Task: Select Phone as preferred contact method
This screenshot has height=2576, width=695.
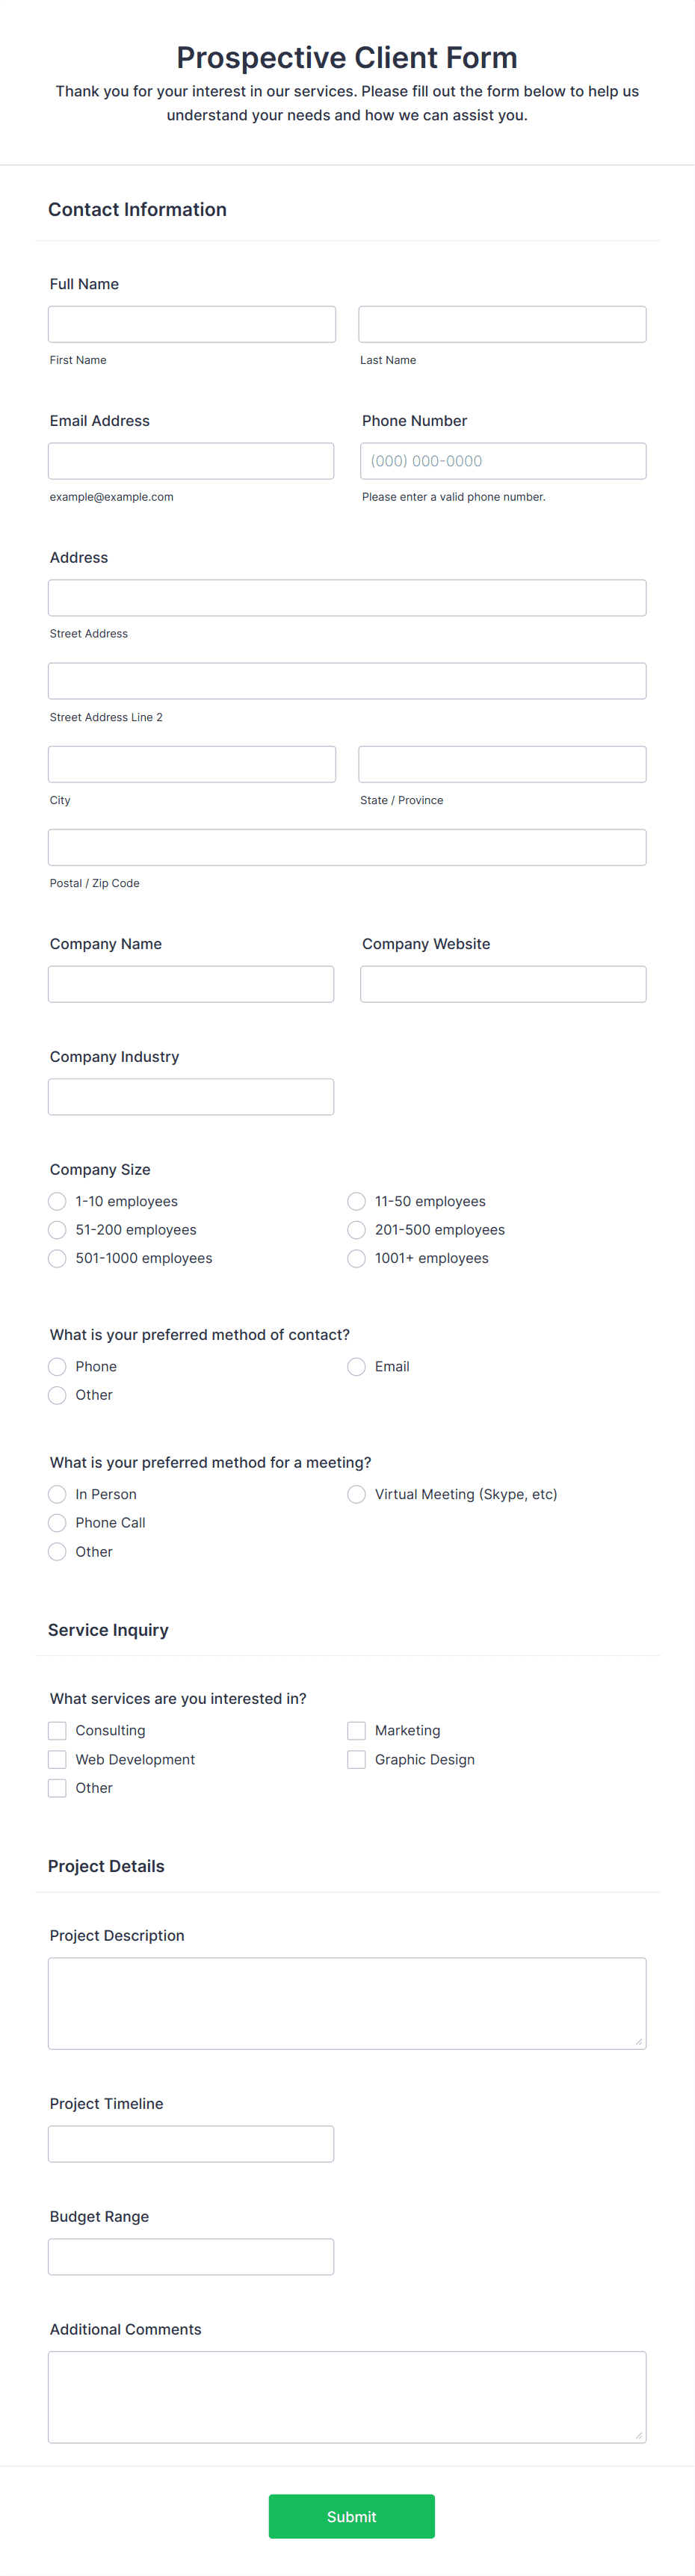Action: (x=57, y=1366)
